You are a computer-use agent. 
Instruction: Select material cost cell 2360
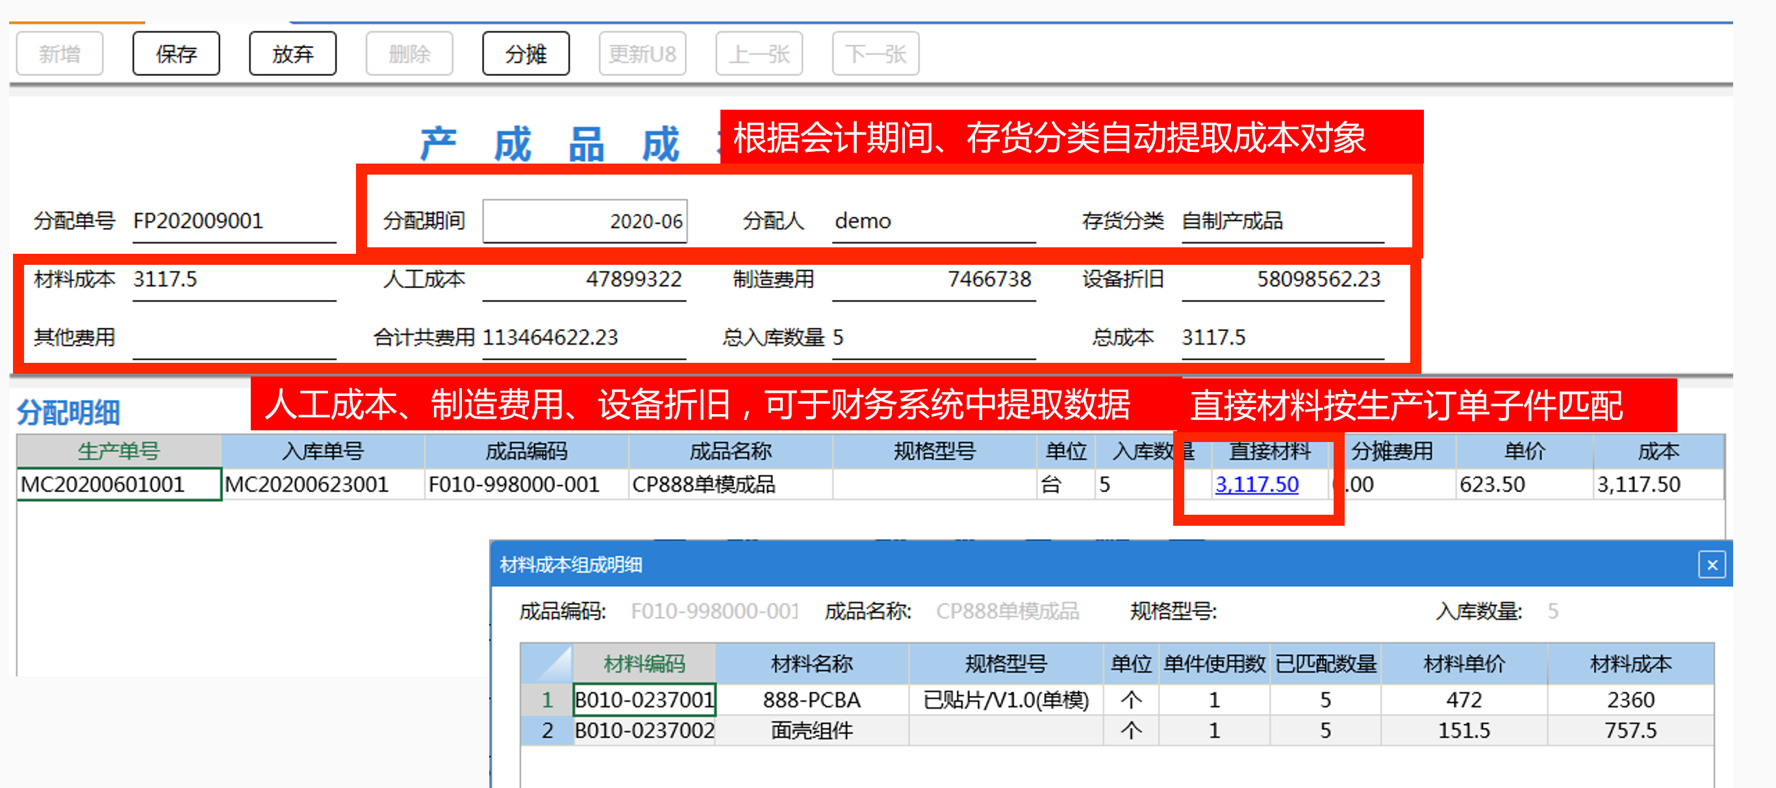(x=1630, y=700)
